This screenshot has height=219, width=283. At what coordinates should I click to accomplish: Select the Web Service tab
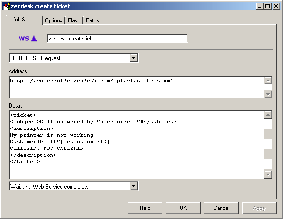[24, 20]
